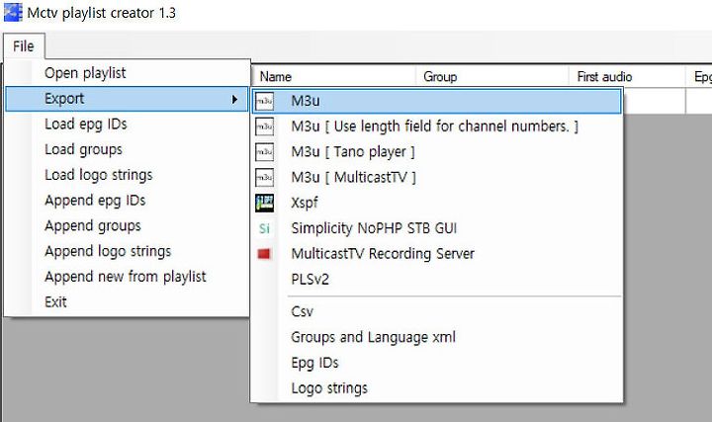Export Logo strings
The height and width of the screenshot is (422, 712).
pyautogui.click(x=437, y=388)
